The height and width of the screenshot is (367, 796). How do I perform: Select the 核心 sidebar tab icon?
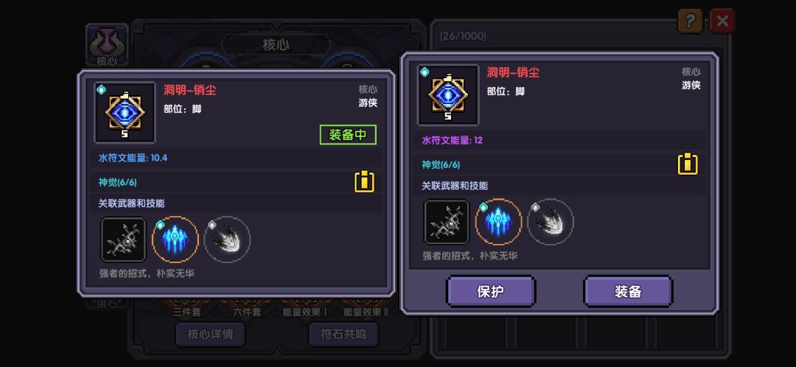(x=107, y=46)
